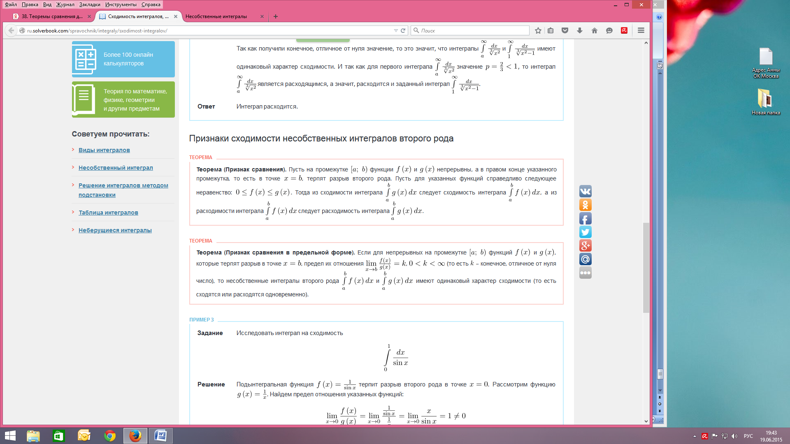The width and height of the screenshot is (790, 444).
Task: Open the Инструменты menu
Action: pos(121,5)
